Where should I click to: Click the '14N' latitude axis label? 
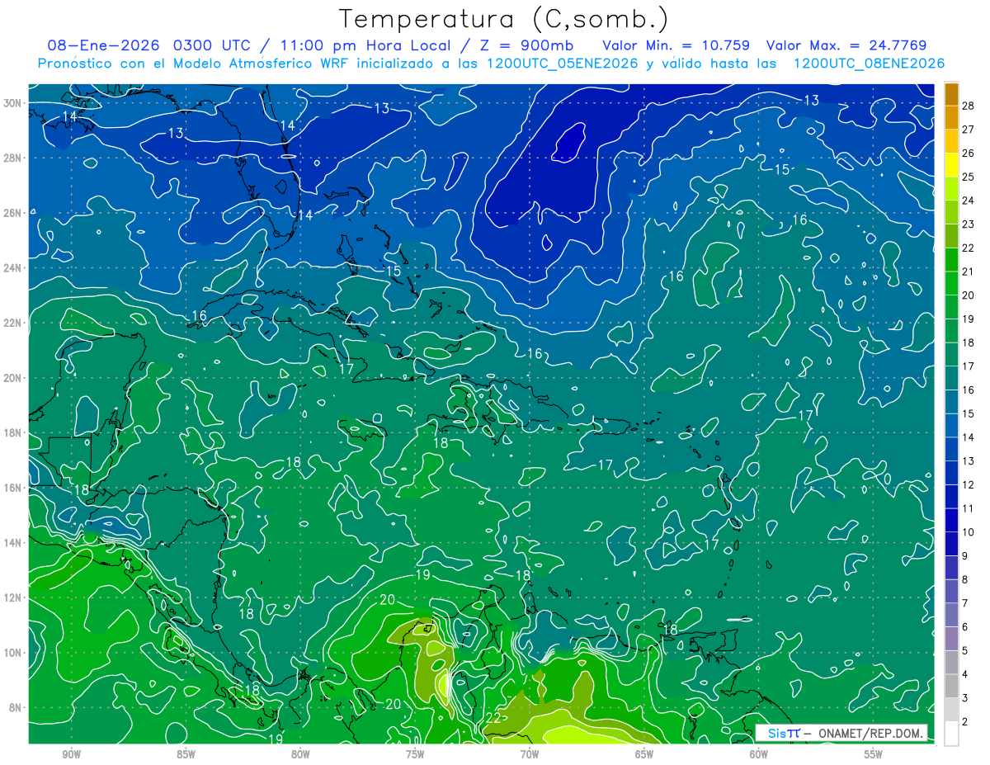(x=11, y=543)
